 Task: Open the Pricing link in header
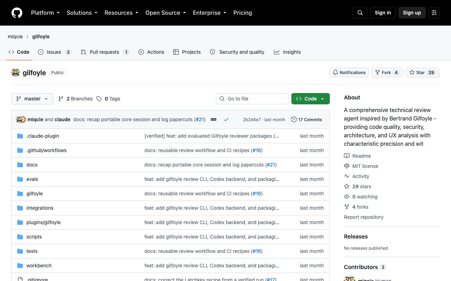pos(243,13)
